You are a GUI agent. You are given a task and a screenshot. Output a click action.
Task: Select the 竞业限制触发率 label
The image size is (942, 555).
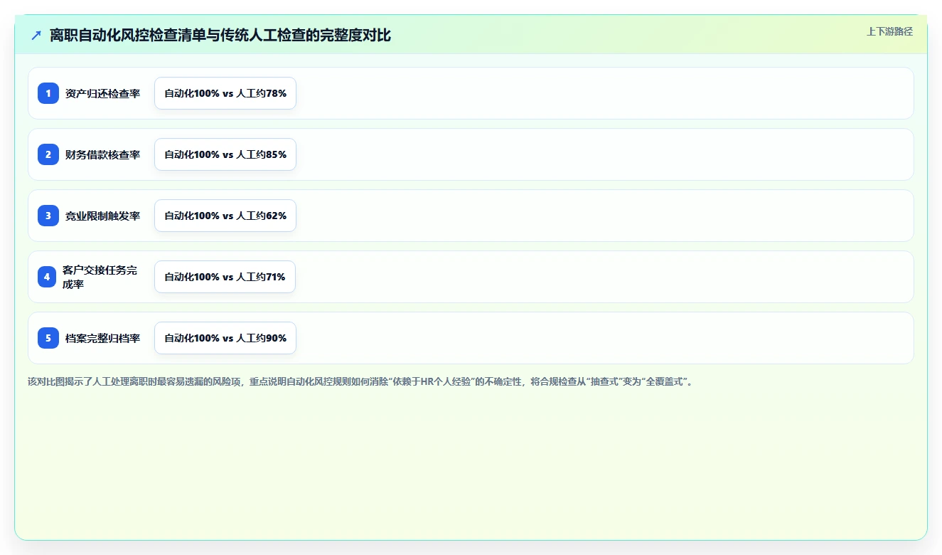(102, 216)
